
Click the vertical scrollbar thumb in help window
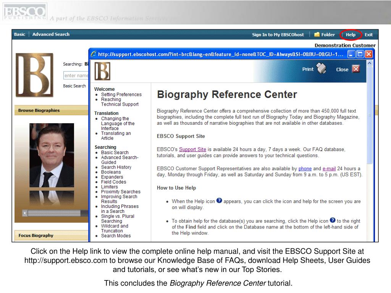(x=370, y=115)
